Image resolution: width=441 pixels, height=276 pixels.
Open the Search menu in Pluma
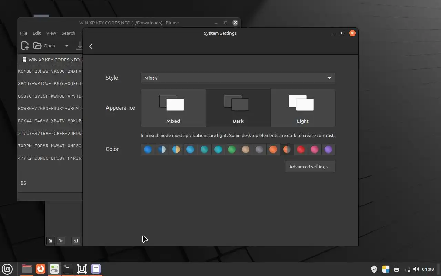pyautogui.click(x=68, y=33)
